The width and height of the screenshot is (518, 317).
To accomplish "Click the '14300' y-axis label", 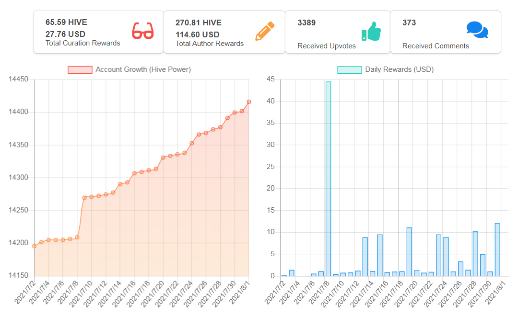I will coord(19,178).
